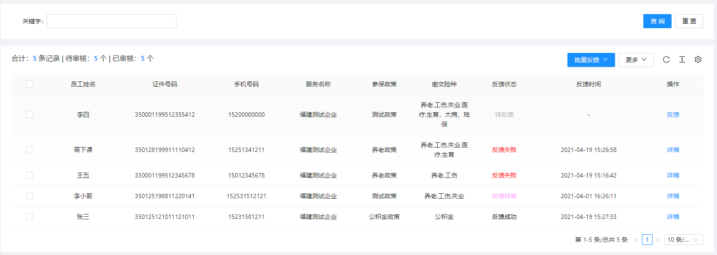This screenshot has width=717, height=255.
Task: Open the table density icon
Action: (682, 59)
